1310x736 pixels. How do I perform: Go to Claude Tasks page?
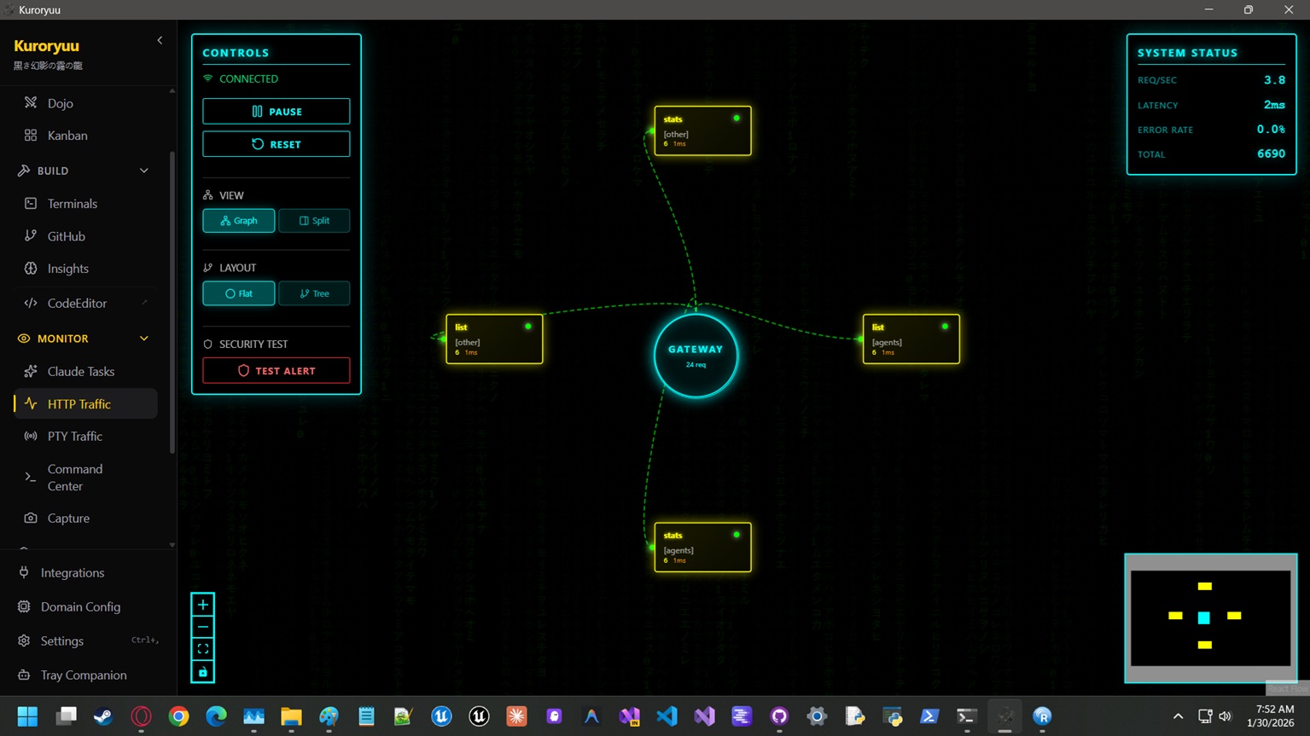(x=80, y=372)
